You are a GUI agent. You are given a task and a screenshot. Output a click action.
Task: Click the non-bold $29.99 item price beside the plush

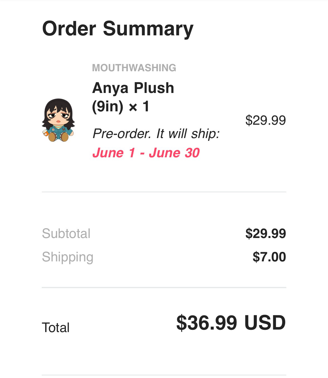click(265, 120)
